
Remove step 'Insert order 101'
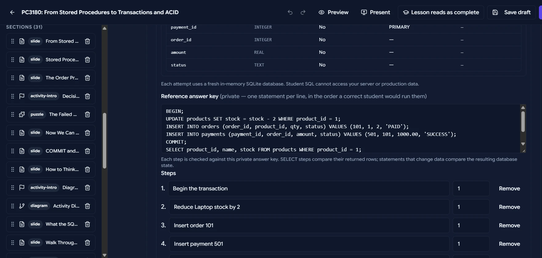(509, 225)
